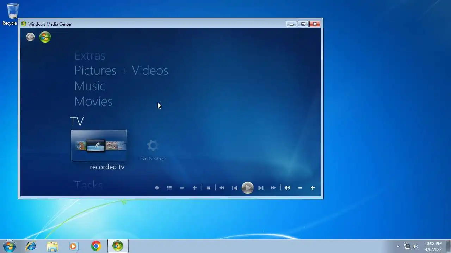The width and height of the screenshot is (451, 253).
Task: Stop playback with the Stop button
Action: pos(208,188)
